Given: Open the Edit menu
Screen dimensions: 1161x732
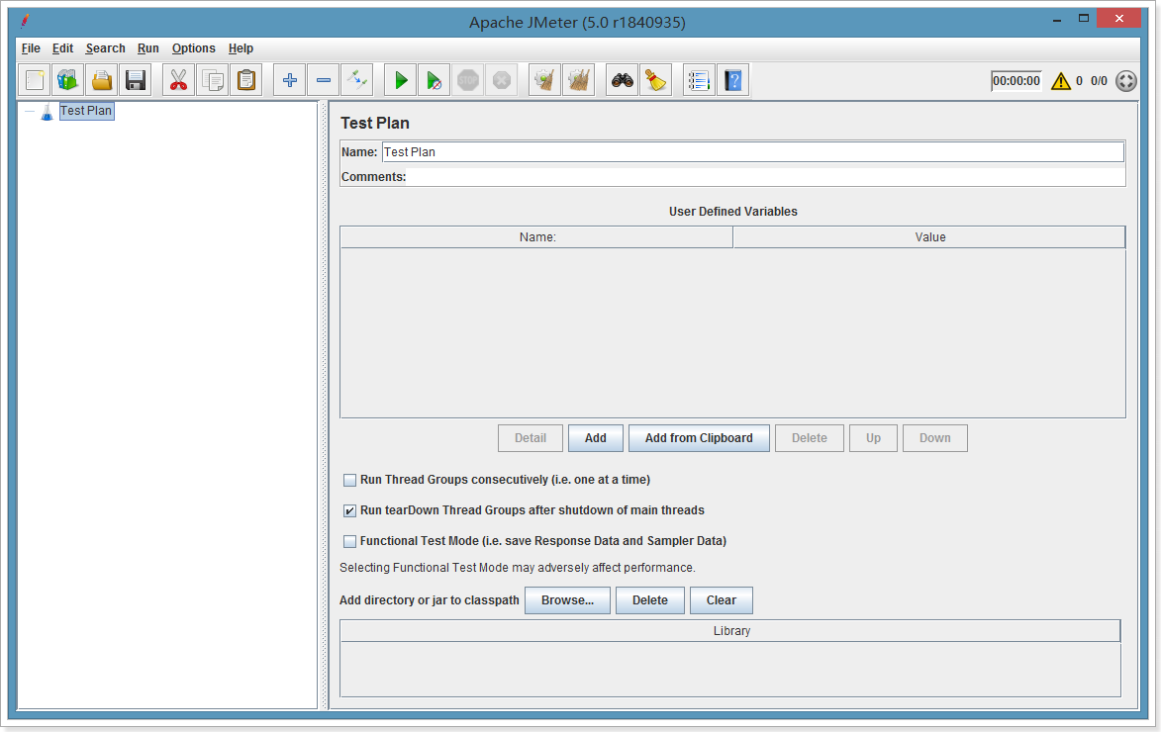Looking at the screenshot, I should click(x=63, y=48).
